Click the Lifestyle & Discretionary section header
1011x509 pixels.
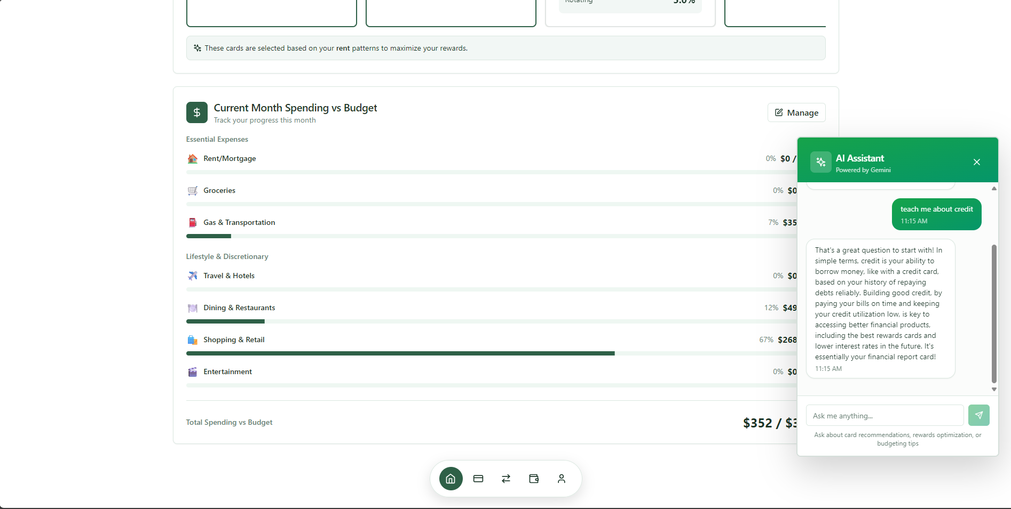(227, 256)
